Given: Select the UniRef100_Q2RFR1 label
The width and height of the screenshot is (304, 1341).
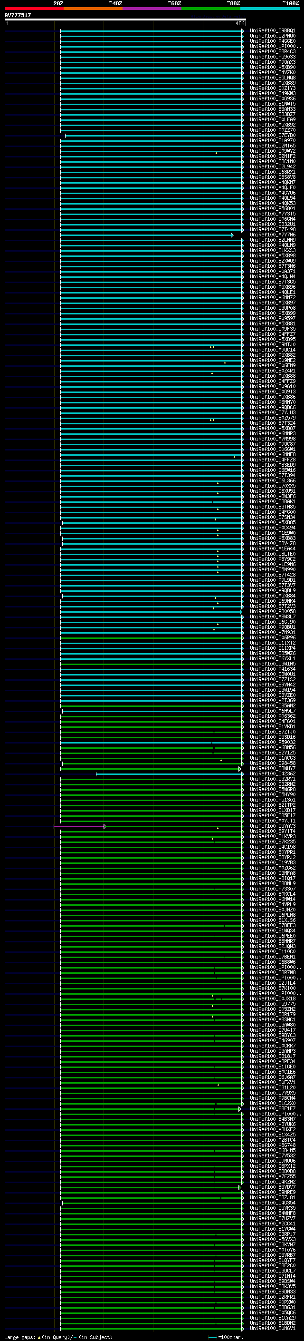Looking at the screenshot, I should [x=272, y=1297].
